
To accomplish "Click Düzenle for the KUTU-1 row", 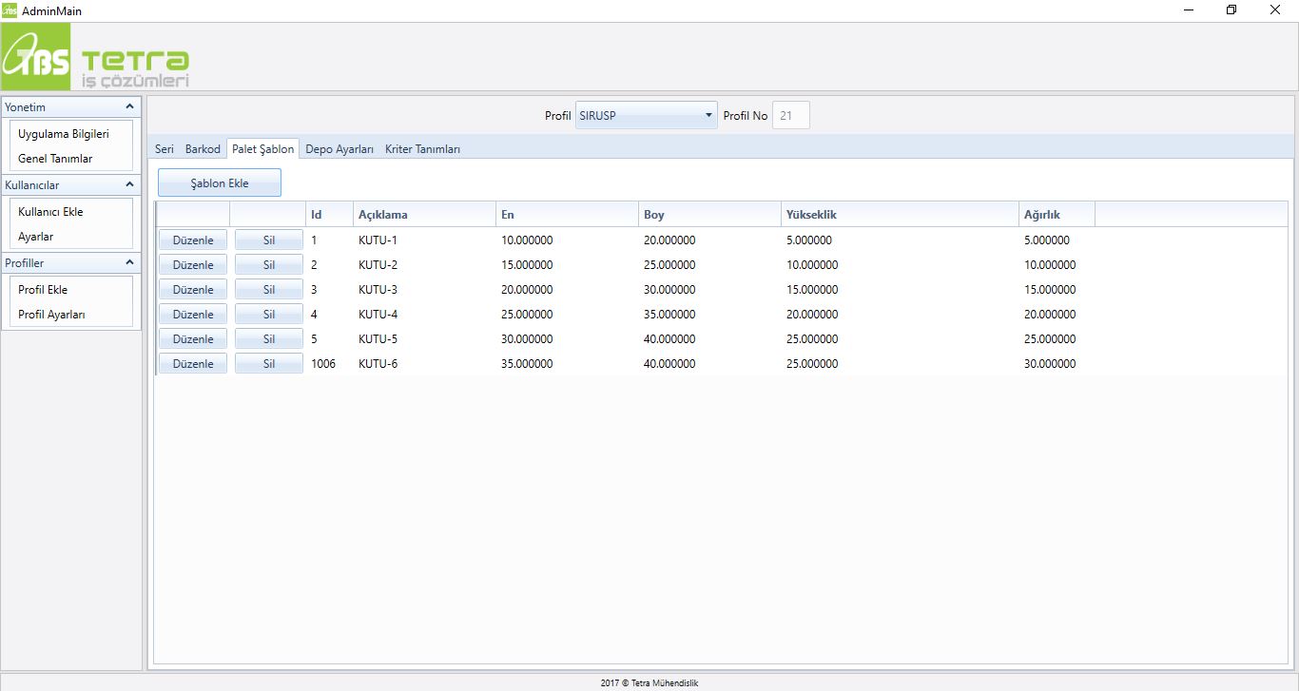I will (x=193, y=240).
